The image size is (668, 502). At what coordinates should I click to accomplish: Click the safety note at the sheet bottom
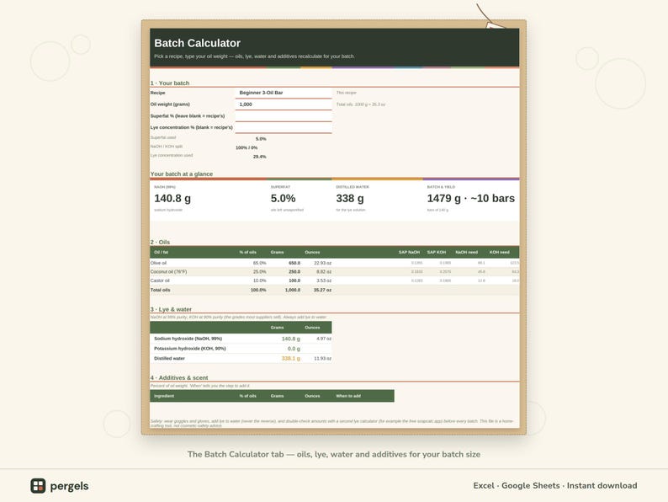331,423
